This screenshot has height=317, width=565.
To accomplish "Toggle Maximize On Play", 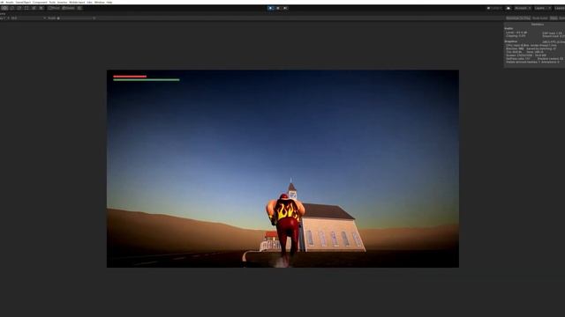I will (x=518, y=18).
